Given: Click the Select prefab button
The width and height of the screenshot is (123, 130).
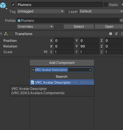Looking at the screenshot, I should click(79, 27).
